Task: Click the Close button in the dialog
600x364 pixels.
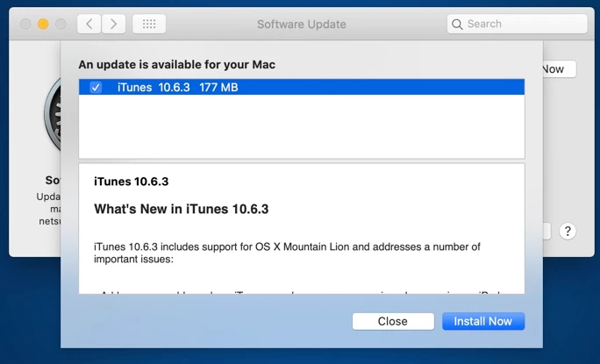Action: click(x=393, y=321)
